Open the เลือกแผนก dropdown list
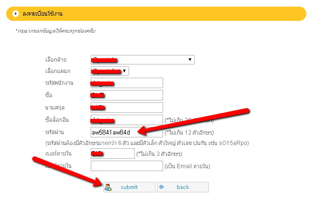This screenshot has height=199, width=311. click(x=110, y=71)
